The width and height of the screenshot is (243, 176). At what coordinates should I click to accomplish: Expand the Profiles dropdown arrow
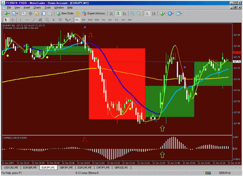pos(17,14)
